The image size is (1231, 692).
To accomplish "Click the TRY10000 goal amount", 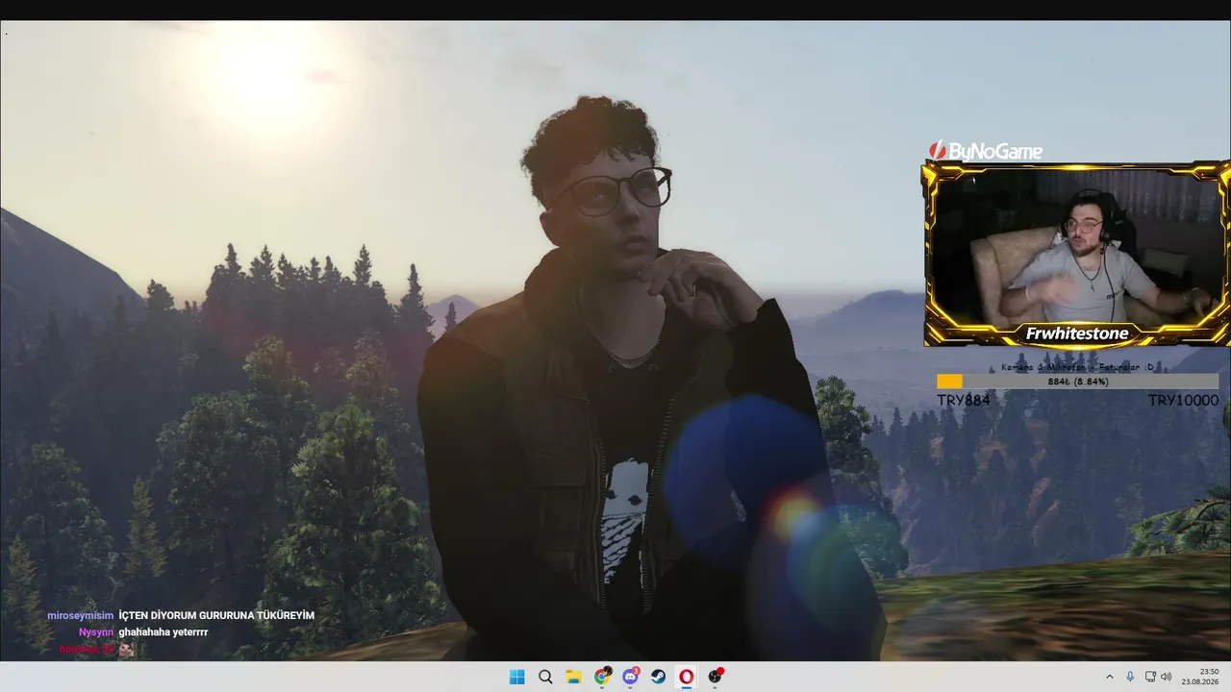I will pos(1183,400).
